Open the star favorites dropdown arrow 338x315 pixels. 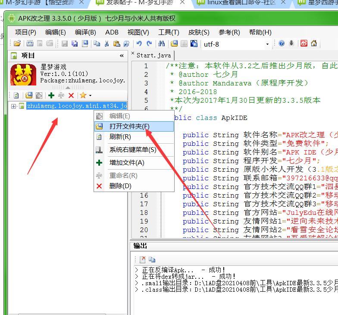pyautogui.click(x=90, y=95)
